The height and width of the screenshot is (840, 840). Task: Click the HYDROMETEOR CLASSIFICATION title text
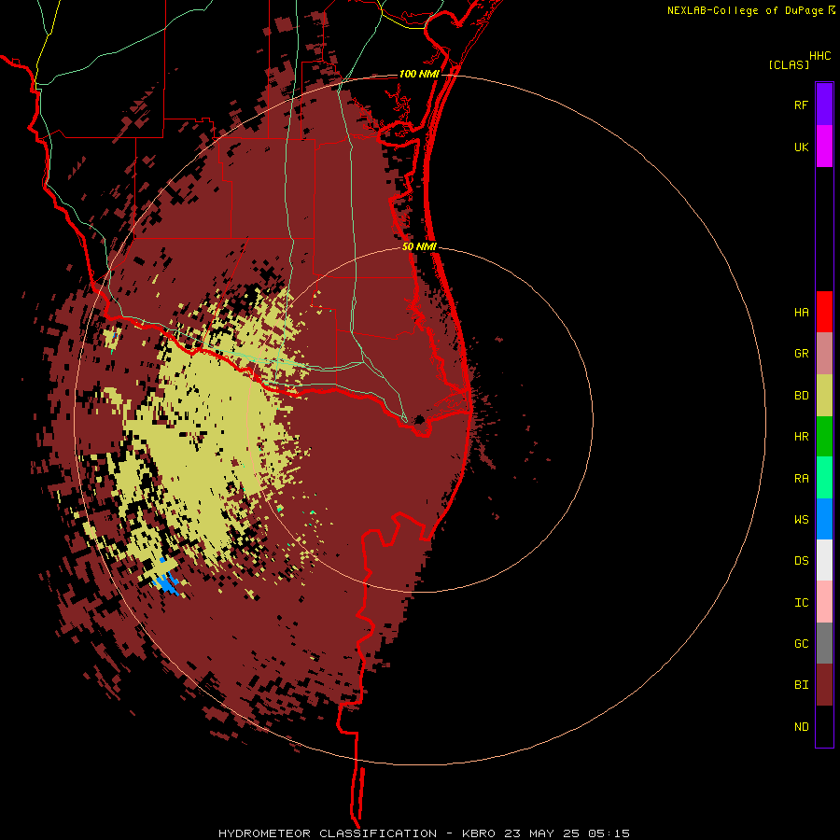tap(328, 833)
